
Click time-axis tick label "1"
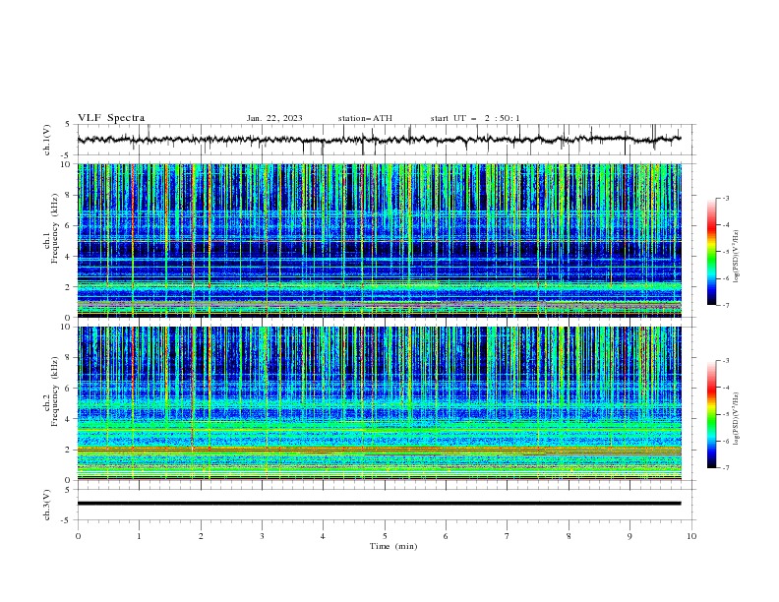click(139, 536)
